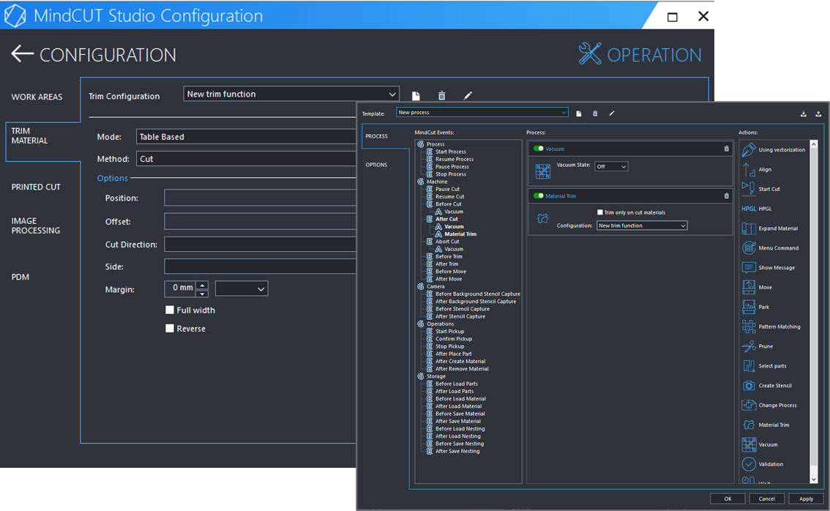The image size is (830, 511).
Task: Pick the Material Trim icon in Actions list
Action: tap(749, 425)
